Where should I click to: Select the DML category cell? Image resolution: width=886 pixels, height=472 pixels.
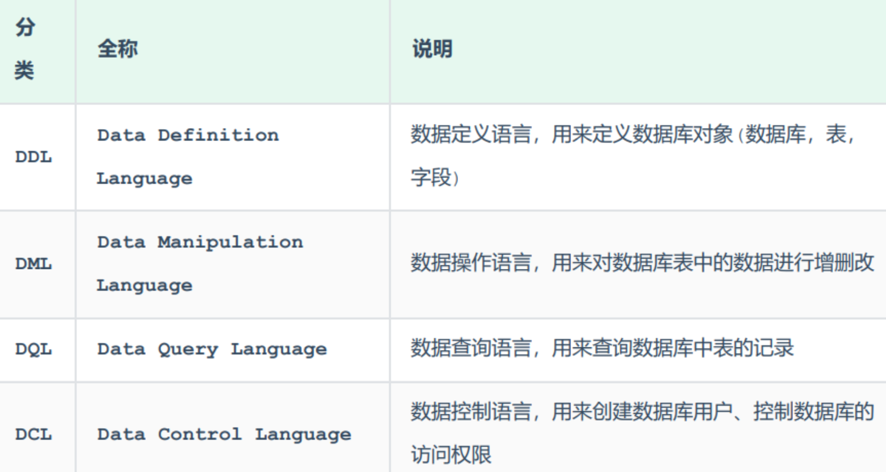tap(33, 264)
